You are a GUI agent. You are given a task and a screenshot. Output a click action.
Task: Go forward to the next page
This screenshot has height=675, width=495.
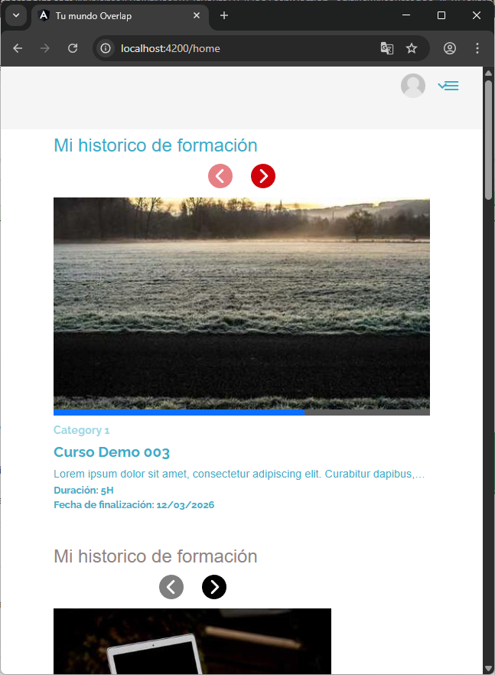[45, 48]
